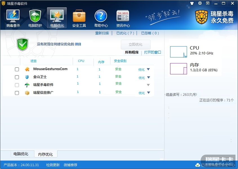Check the MouseGesturesCom checkbox
Viewport: 238px width, 169px height.
(17, 69)
